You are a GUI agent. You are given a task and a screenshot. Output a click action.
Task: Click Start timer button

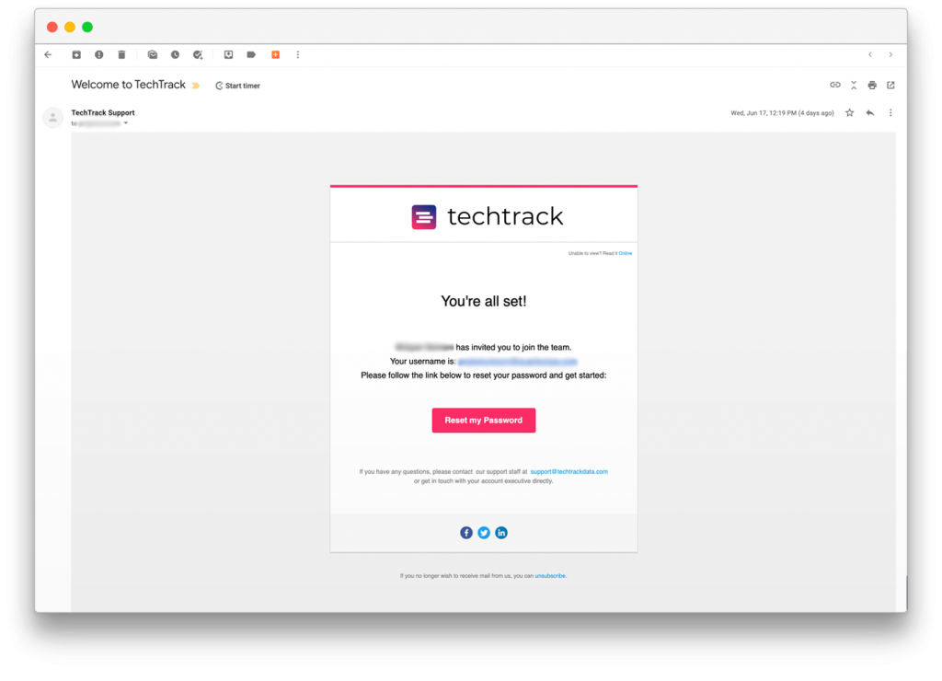238,86
